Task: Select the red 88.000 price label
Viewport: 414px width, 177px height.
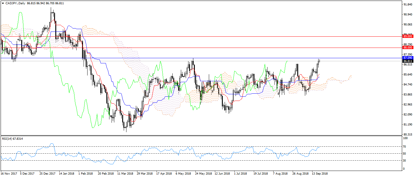Action: click(407, 48)
